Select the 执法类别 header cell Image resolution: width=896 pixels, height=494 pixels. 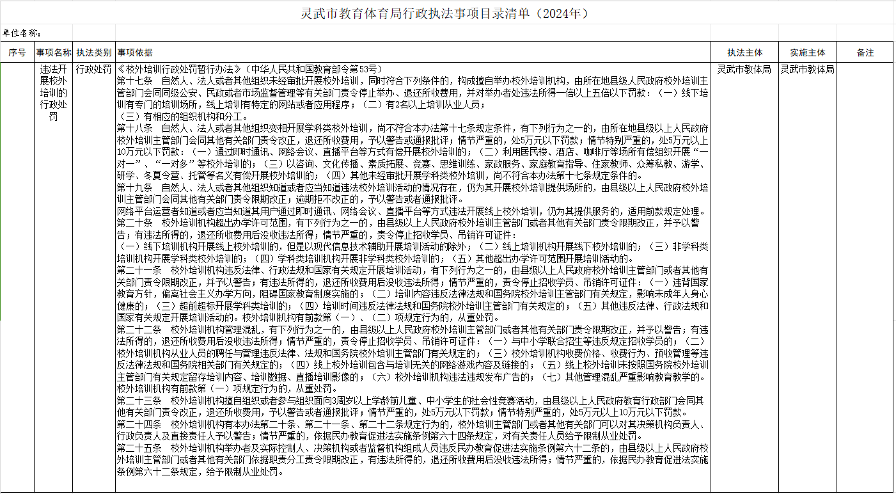[93, 52]
